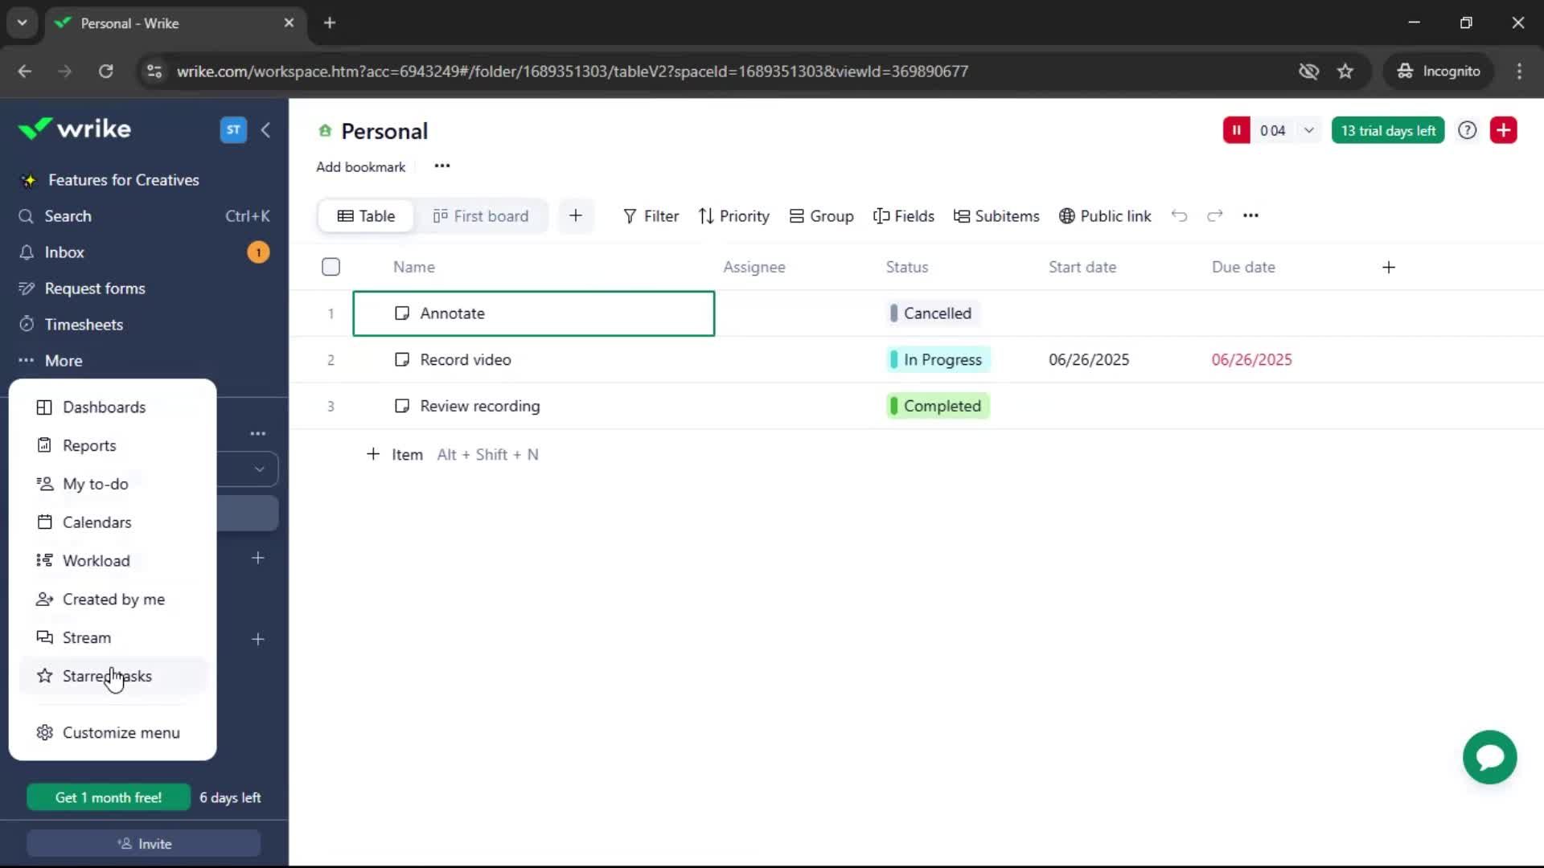Sort by the Name column header

click(414, 267)
